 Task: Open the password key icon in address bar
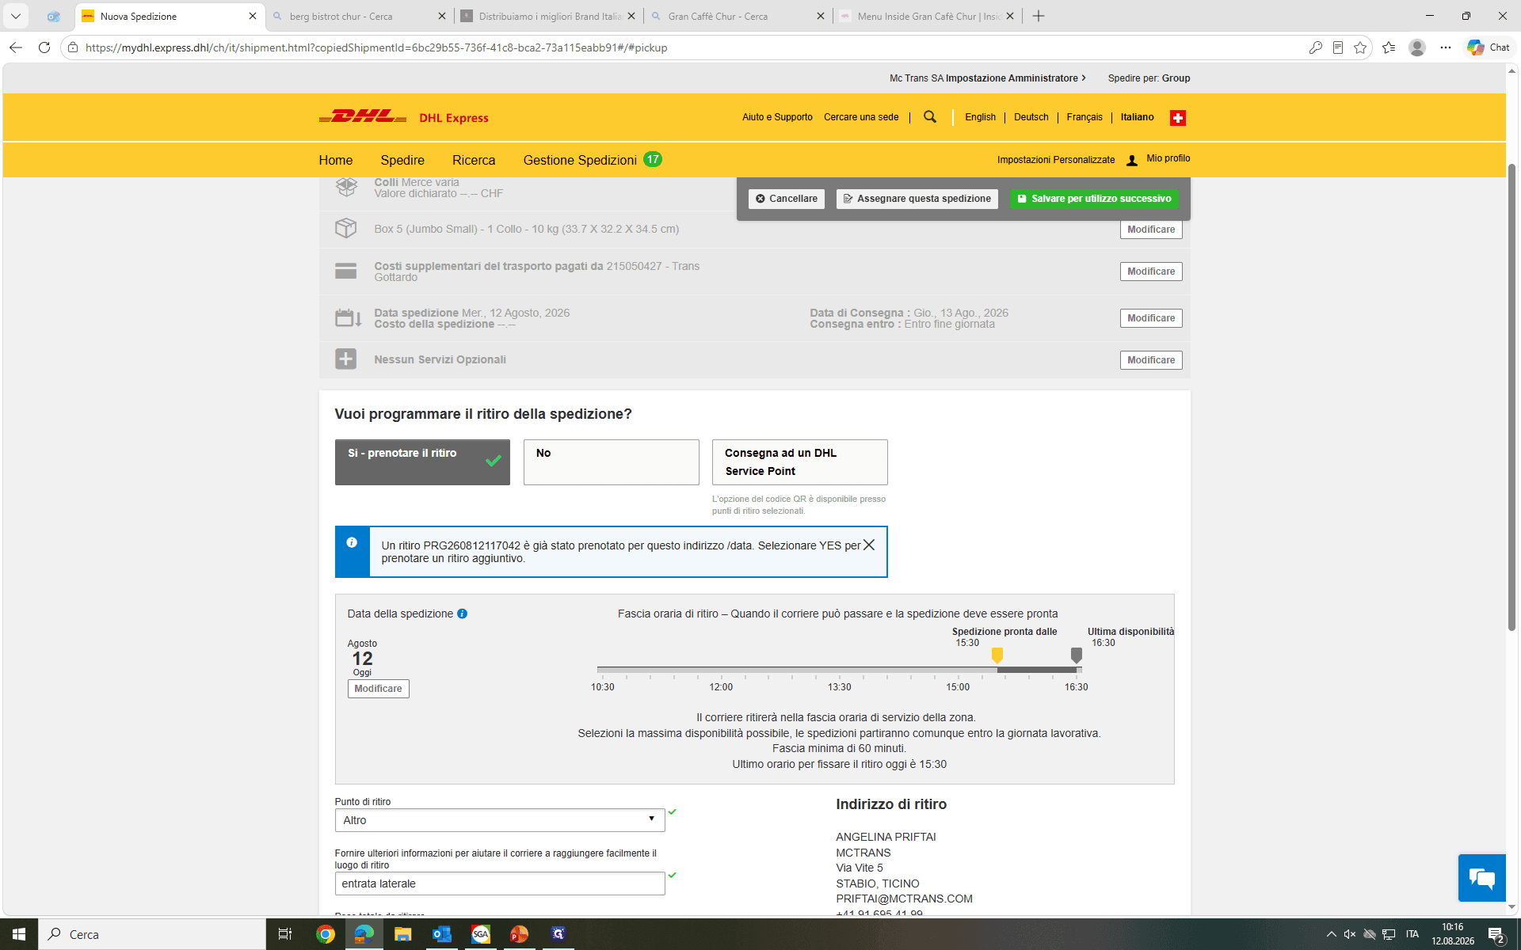click(x=1316, y=47)
